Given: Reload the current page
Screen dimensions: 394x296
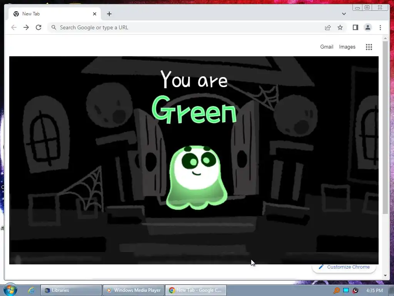Looking at the screenshot, I should click(38, 27).
